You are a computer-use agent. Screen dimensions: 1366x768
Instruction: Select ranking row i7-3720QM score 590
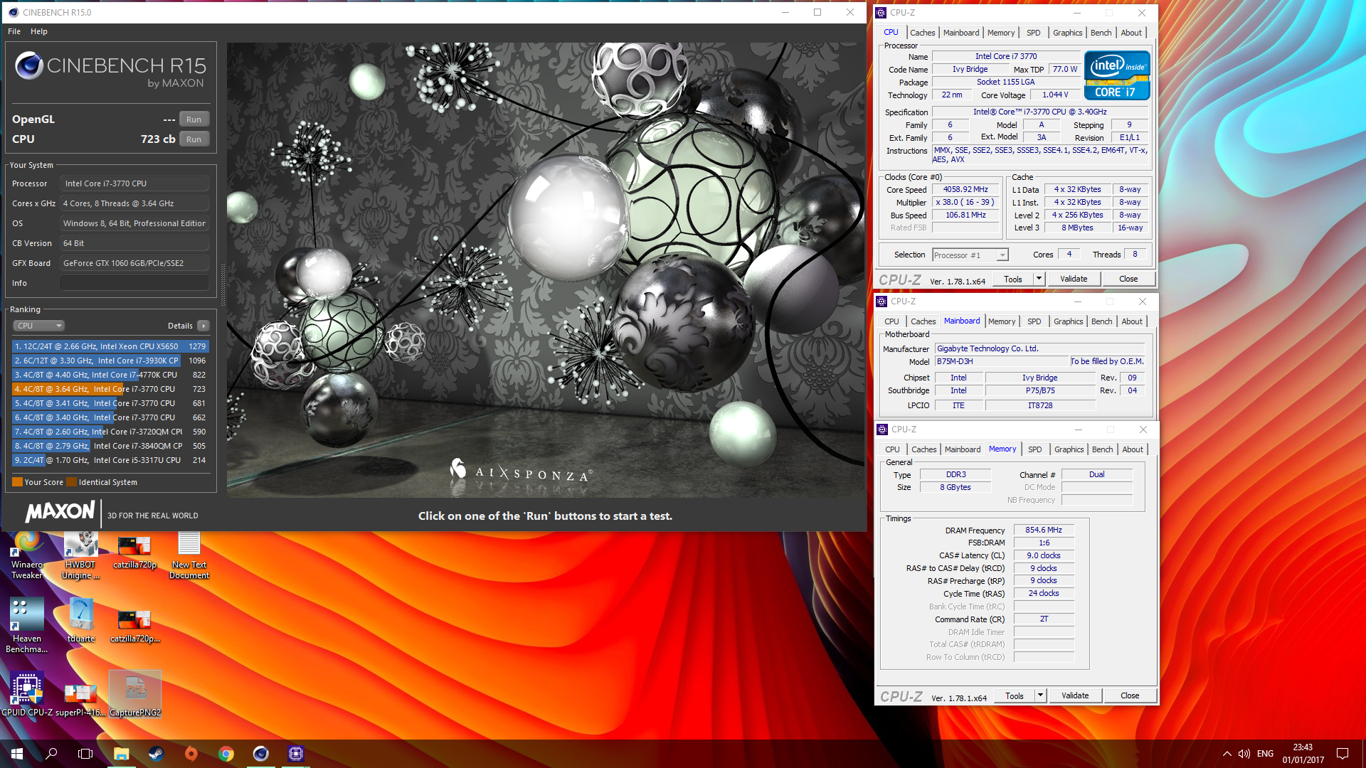pyautogui.click(x=110, y=432)
